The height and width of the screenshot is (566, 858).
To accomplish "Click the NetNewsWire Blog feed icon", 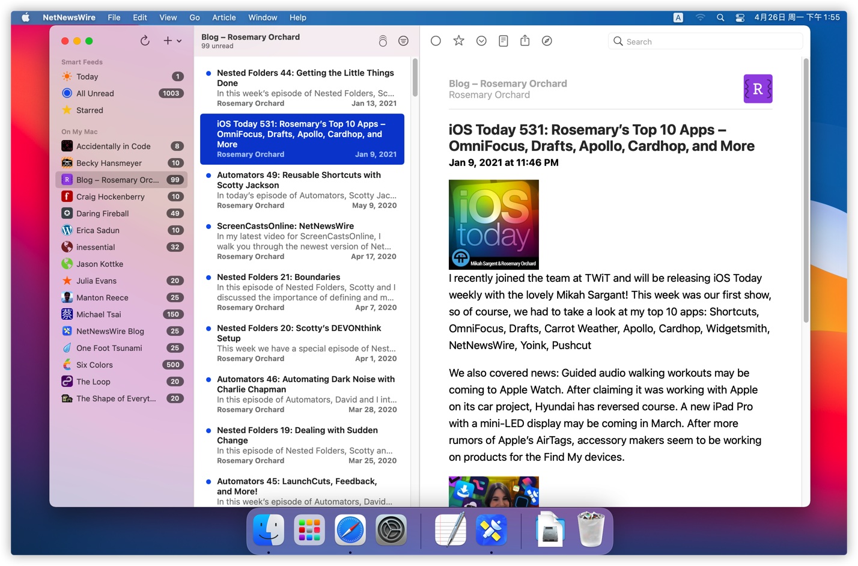I will [x=67, y=331].
